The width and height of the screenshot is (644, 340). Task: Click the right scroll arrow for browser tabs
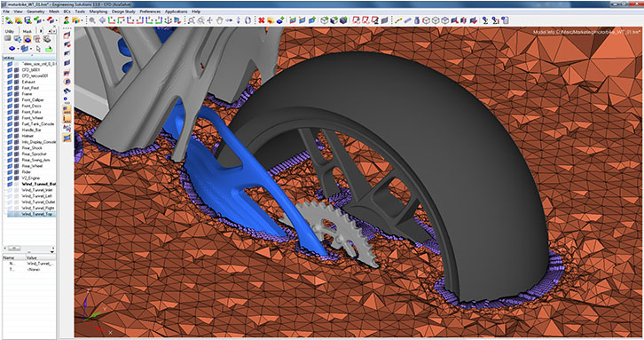coord(54,31)
